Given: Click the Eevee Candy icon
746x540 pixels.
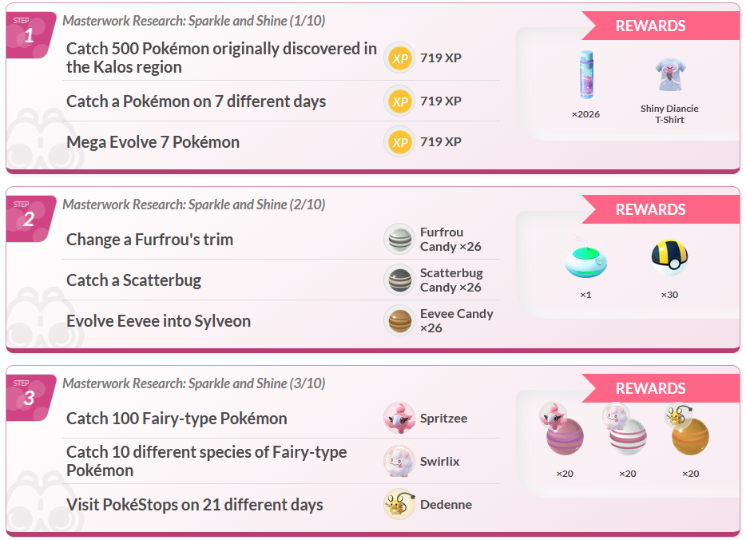Looking at the screenshot, I should (399, 321).
